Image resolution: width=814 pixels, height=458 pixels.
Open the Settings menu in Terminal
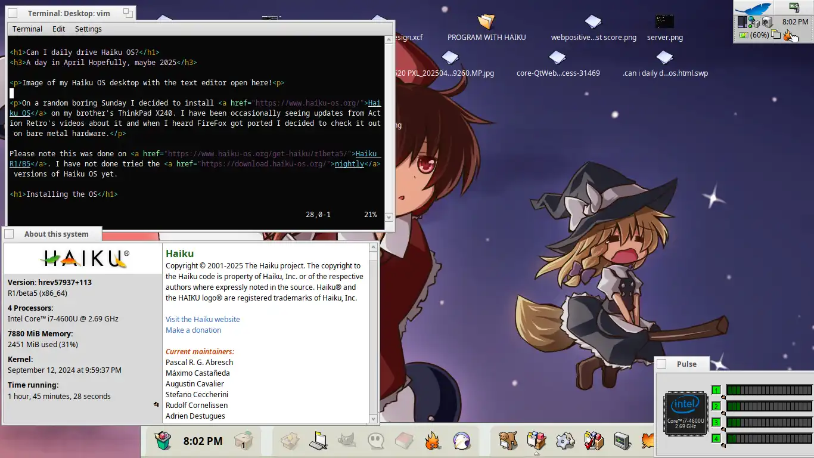coord(88,29)
